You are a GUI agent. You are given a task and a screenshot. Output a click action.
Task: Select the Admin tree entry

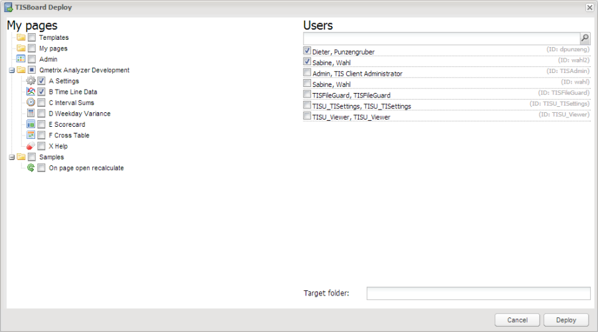(x=48, y=59)
